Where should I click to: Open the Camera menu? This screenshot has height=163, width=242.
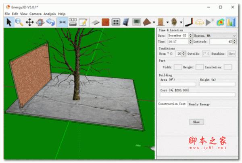[35, 14]
